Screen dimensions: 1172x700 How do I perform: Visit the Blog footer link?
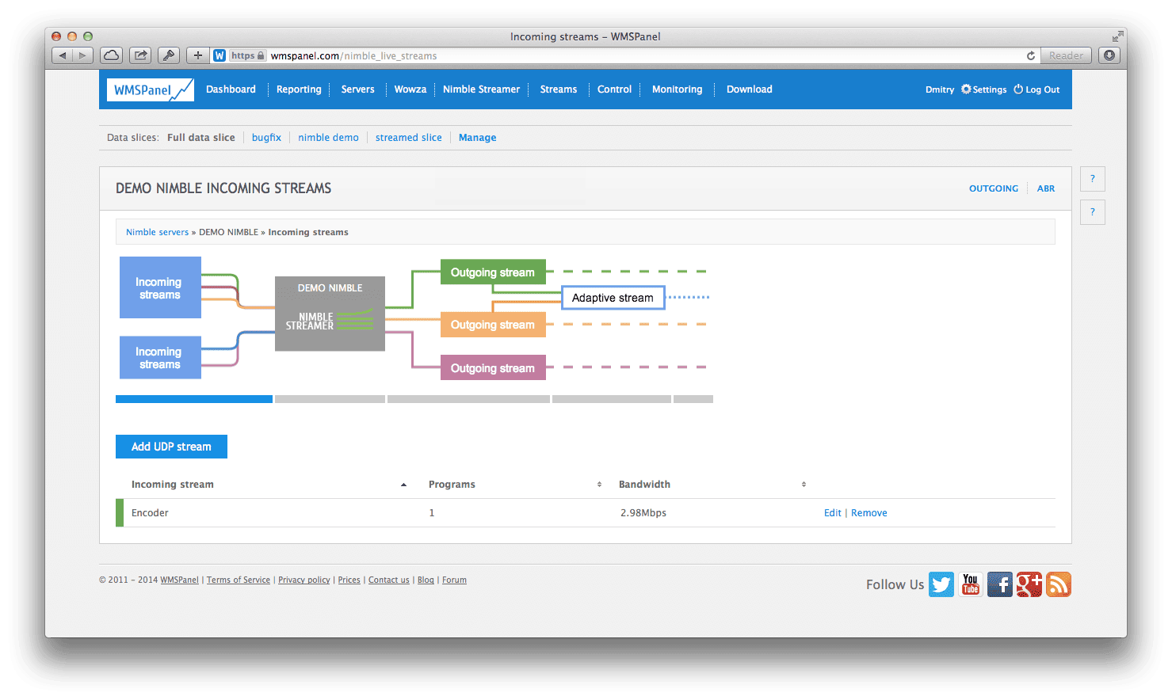pyautogui.click(x=426, y=580)
